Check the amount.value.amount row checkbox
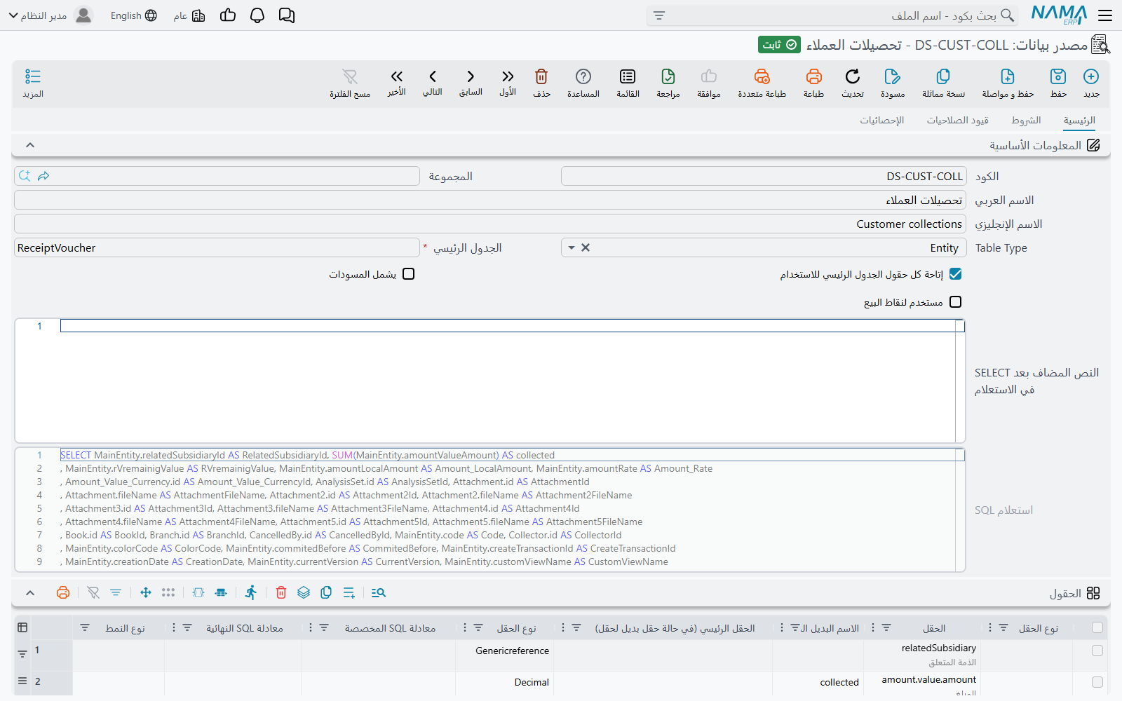 [x=1097, y=682]
